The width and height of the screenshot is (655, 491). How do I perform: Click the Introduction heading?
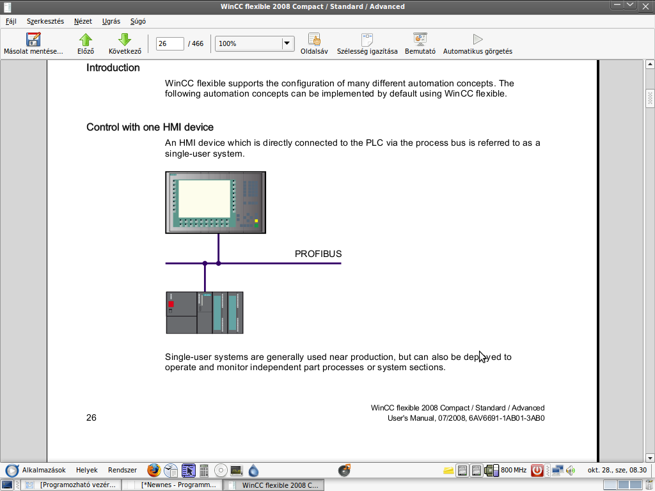point(113,68)
